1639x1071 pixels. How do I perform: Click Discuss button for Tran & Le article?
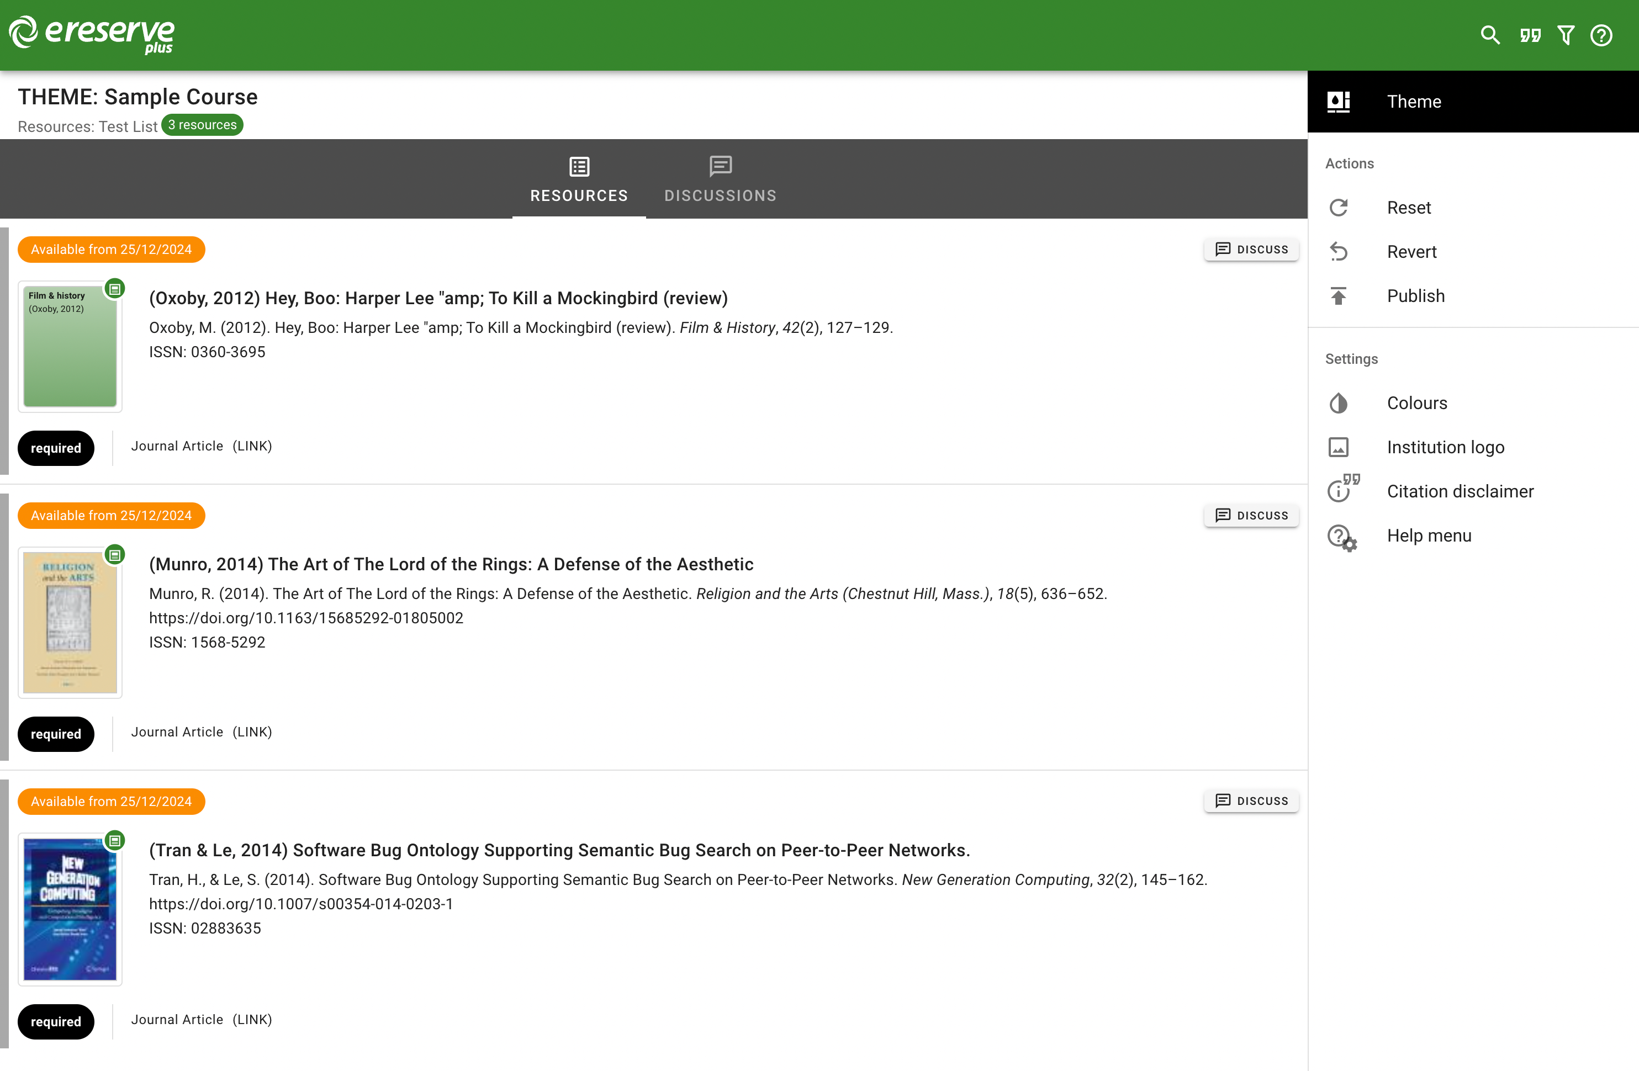pos(1251,800)
